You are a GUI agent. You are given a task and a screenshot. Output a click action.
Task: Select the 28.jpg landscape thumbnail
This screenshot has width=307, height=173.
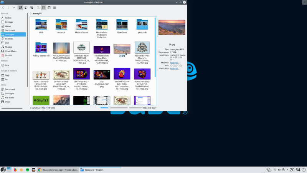pyautogui.click(x=122, y=49)
